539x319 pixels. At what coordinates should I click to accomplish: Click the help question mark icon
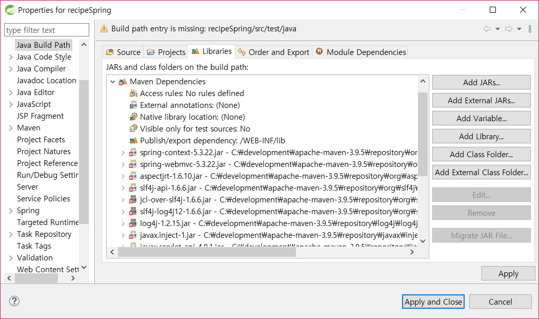[x=14, y=301]
